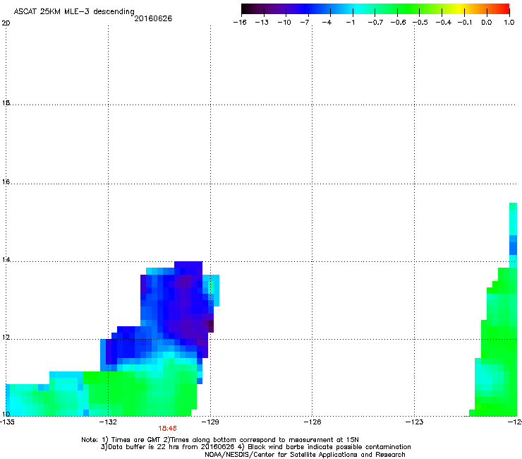Click the latitude axis label '18'
Screen dimensions: 522x459
click(x=6, y=102)
